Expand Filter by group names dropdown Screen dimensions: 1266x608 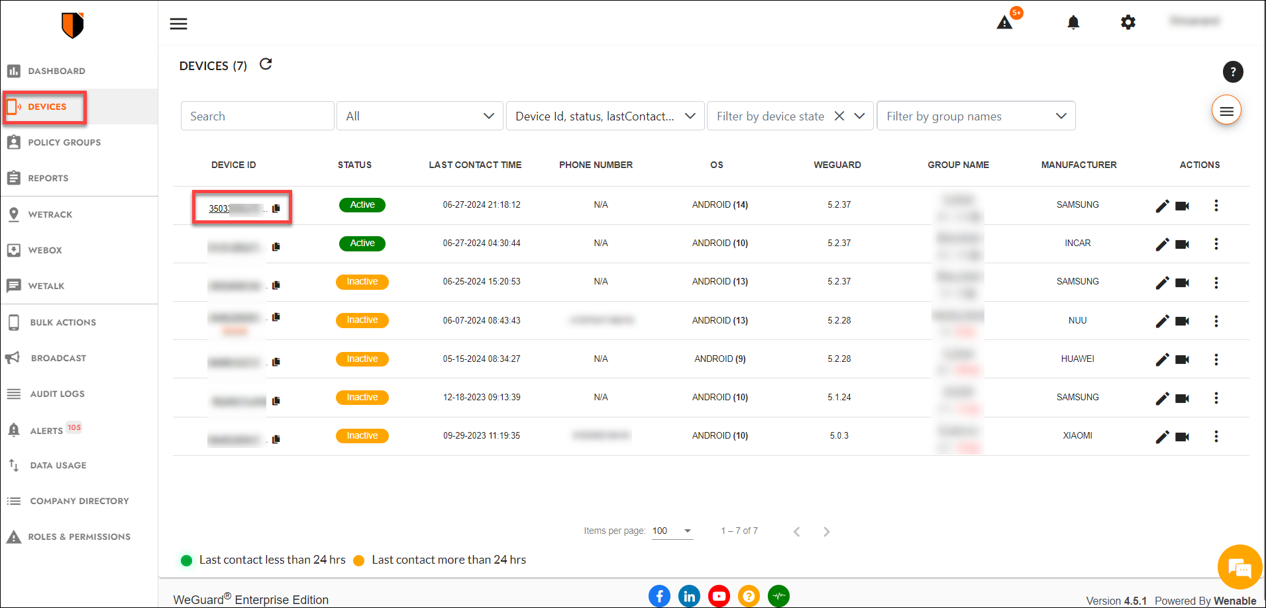(976, 116)
